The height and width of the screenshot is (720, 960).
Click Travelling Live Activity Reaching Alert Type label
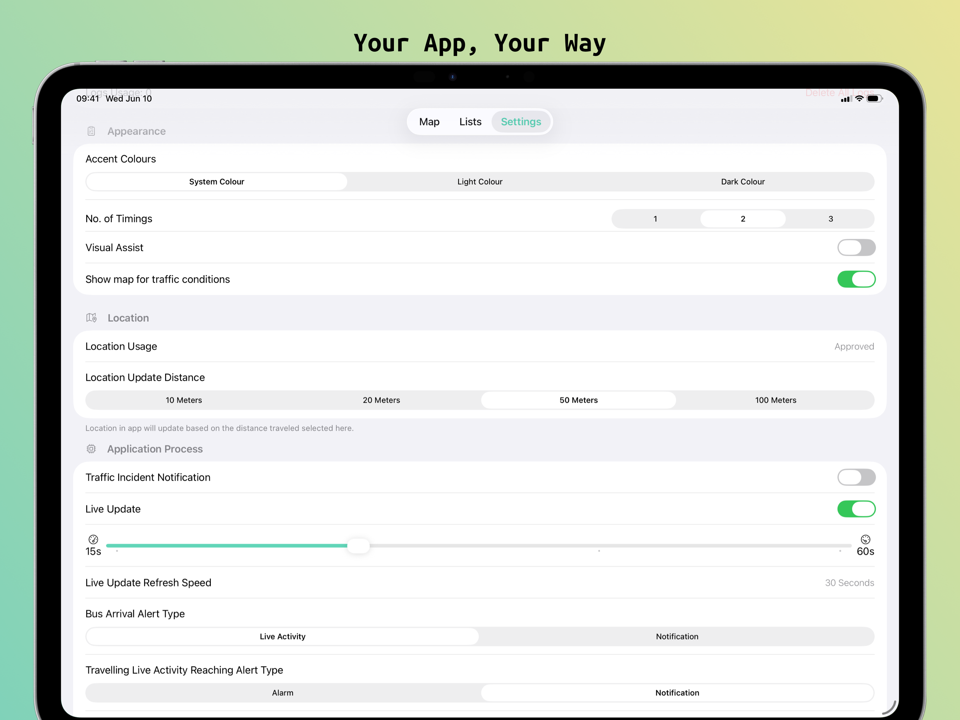pos(184,670)
